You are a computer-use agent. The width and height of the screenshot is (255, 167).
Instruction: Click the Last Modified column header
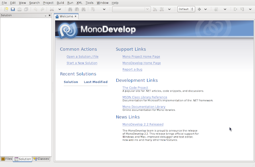[x=96, y=82]
